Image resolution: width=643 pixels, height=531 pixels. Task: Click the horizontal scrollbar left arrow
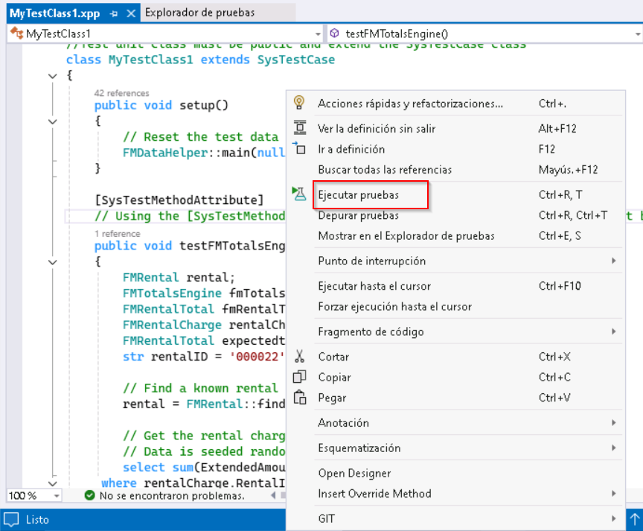pos(273,495)
